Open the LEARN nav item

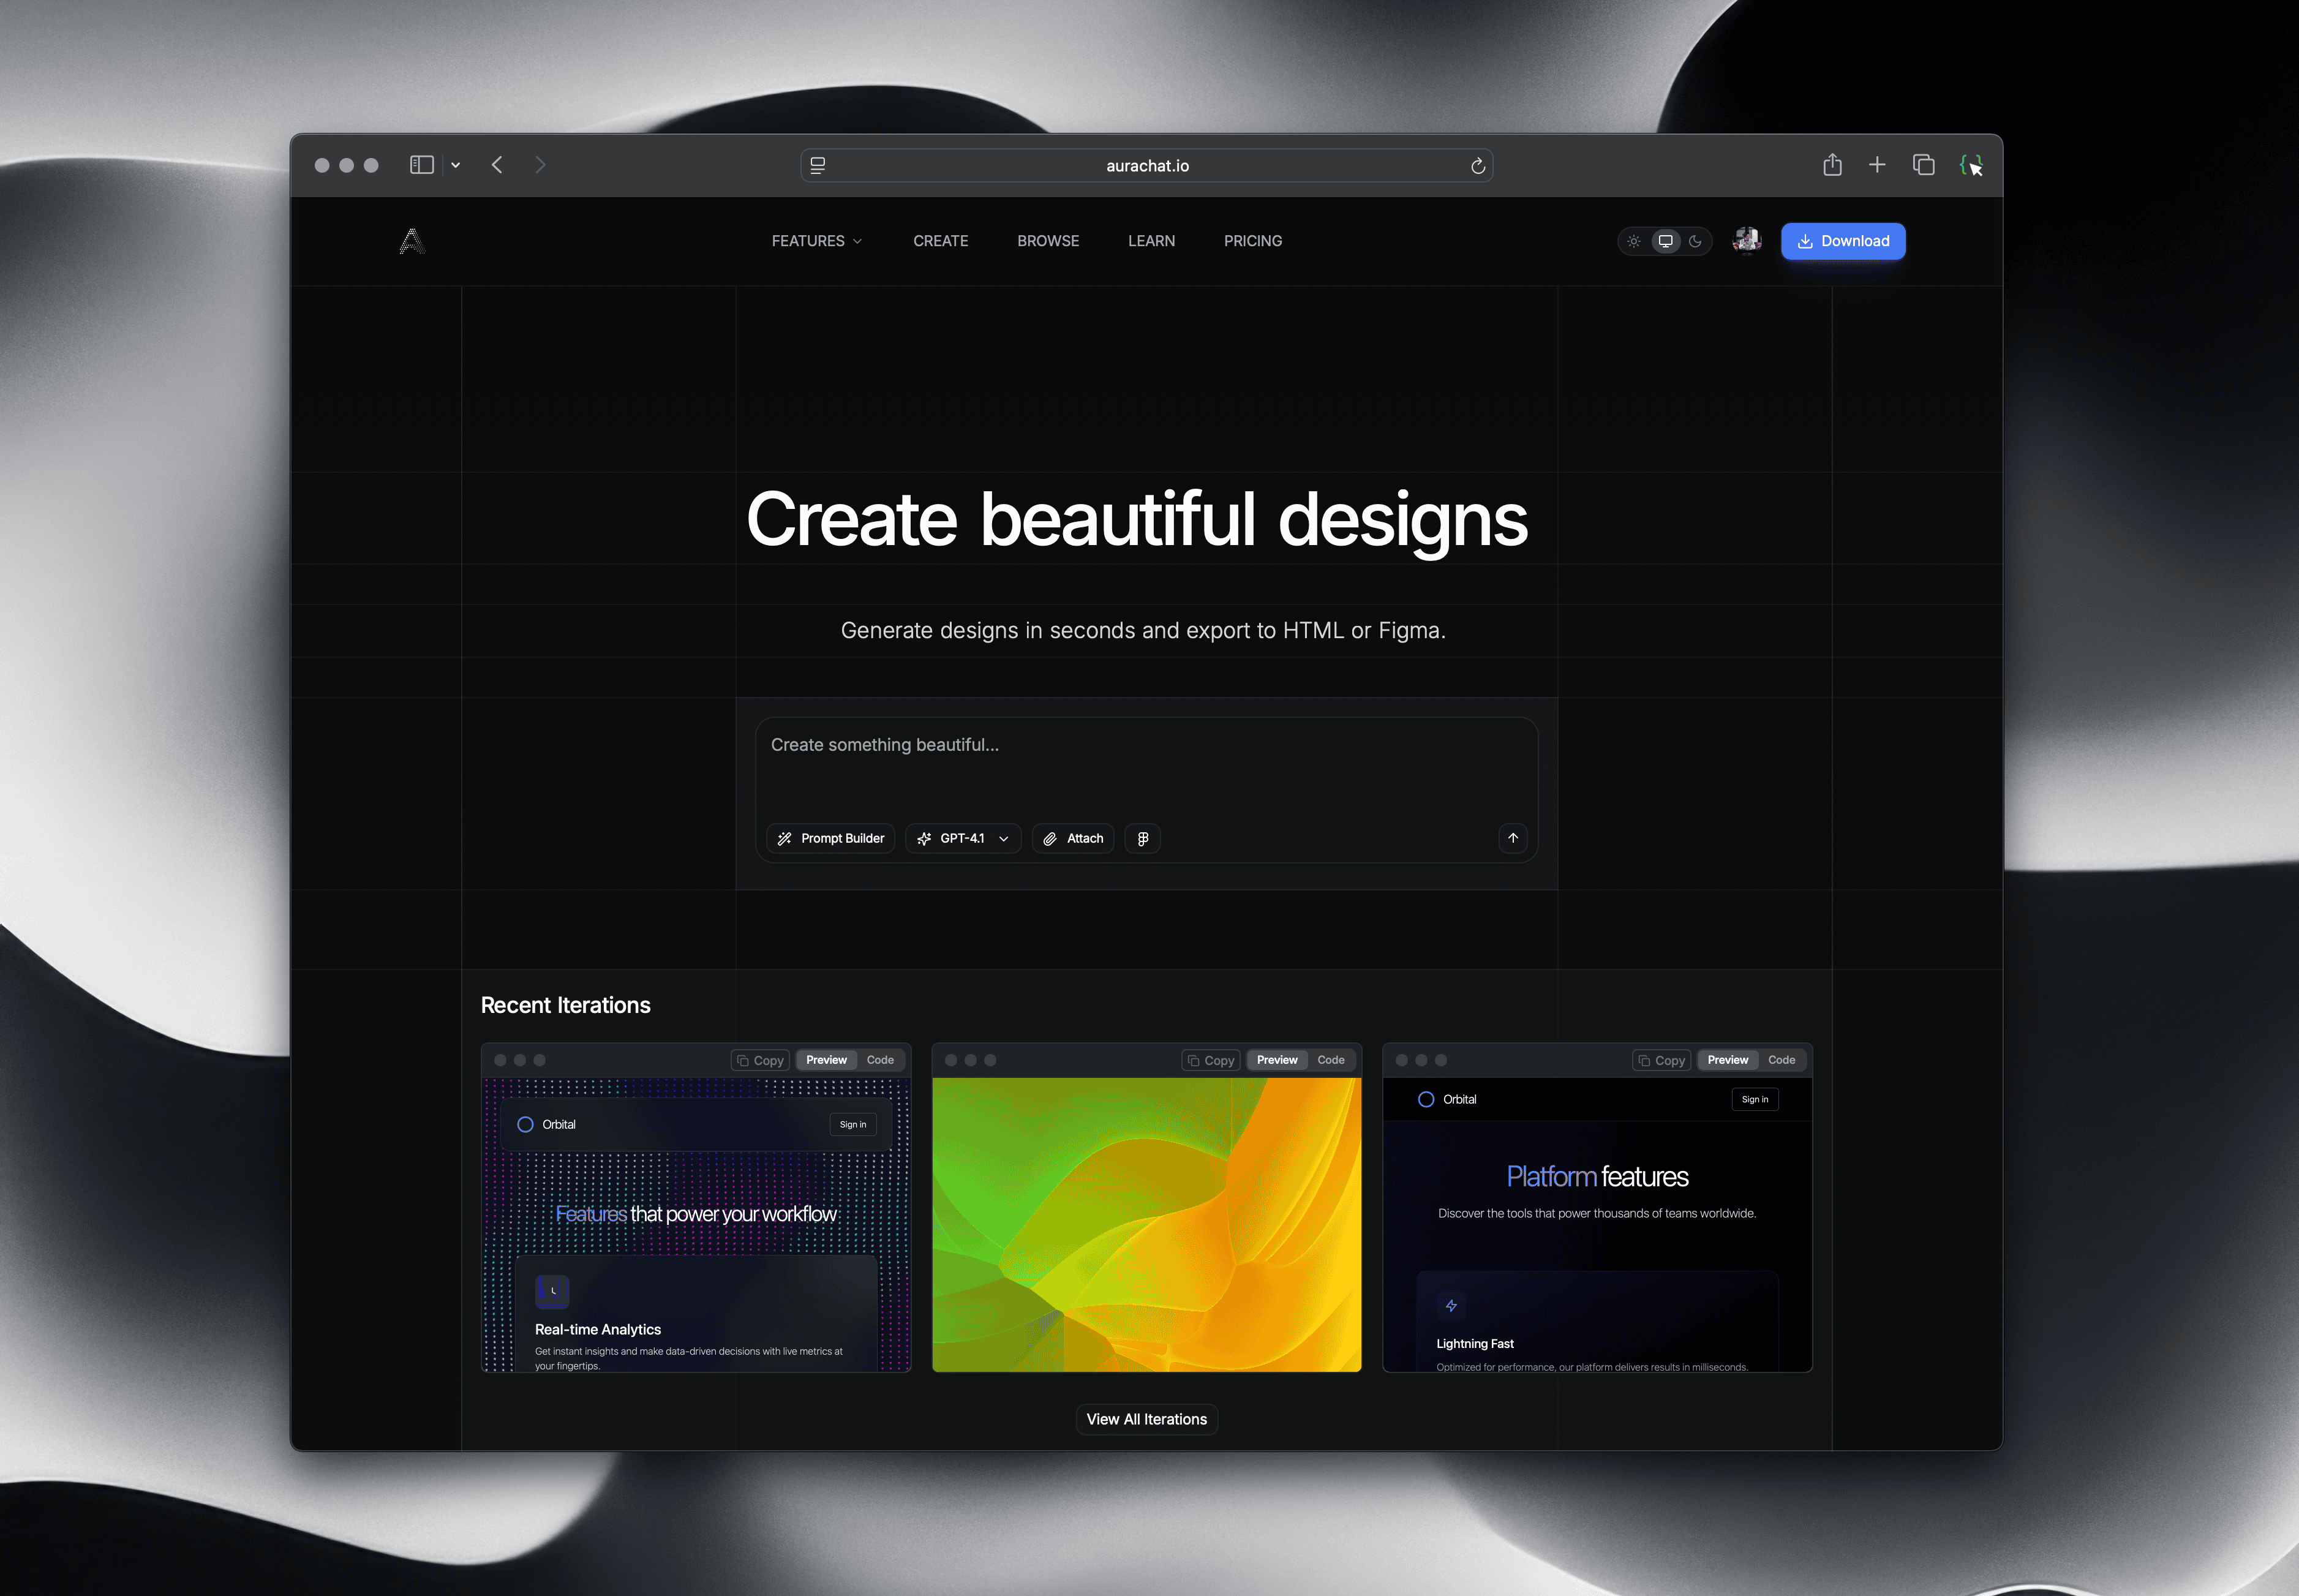point(1151,241)
